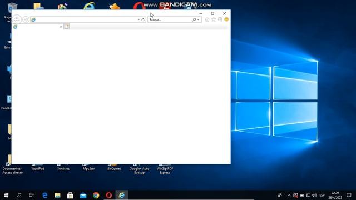Go forward with the browser forward arrow
356x200 pixels.
(26, 19)
